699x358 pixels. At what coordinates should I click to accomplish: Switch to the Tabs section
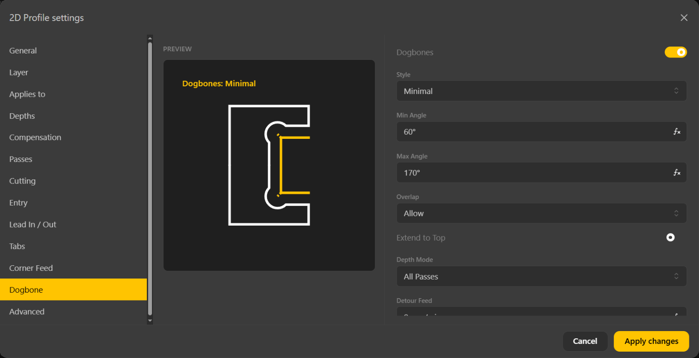pos(73,246)
